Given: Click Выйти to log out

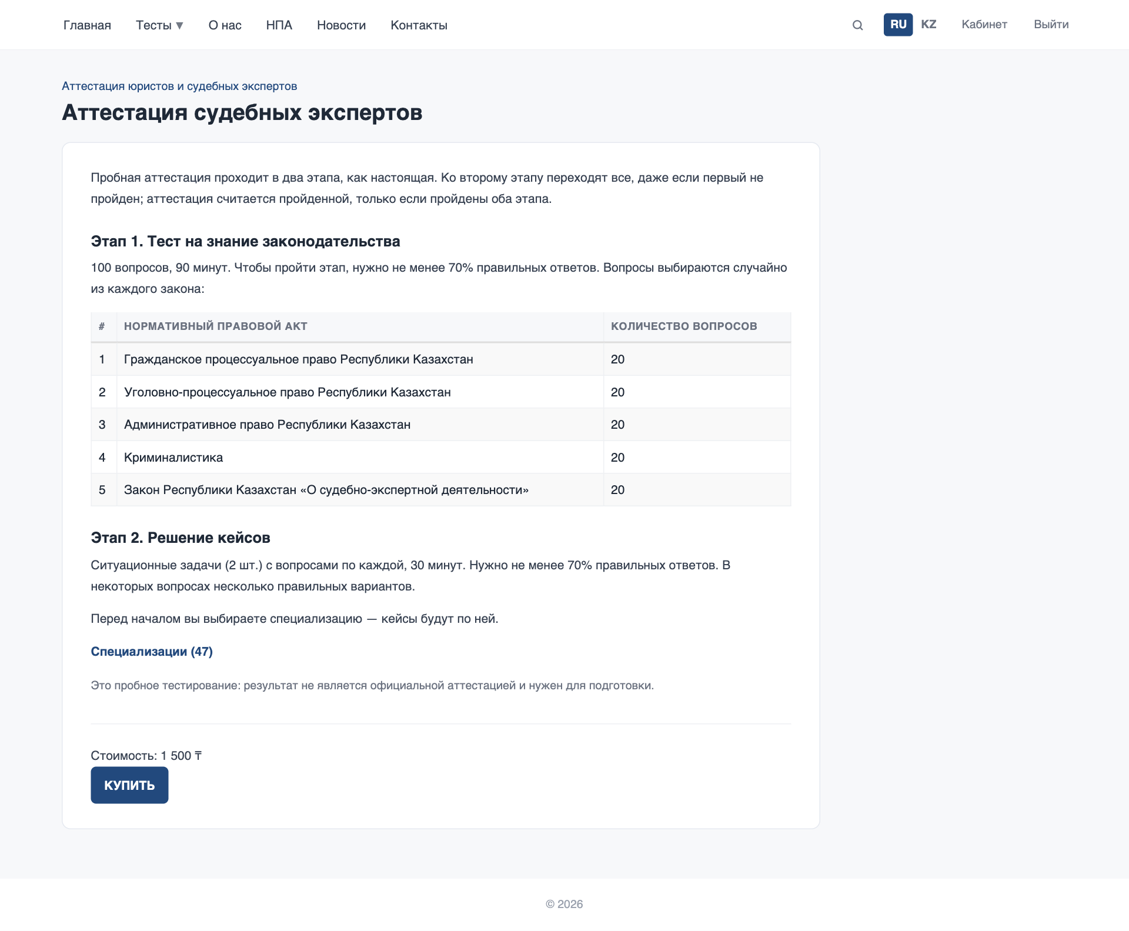Looking at the screenshot, I should click(x=1051, y=25).
